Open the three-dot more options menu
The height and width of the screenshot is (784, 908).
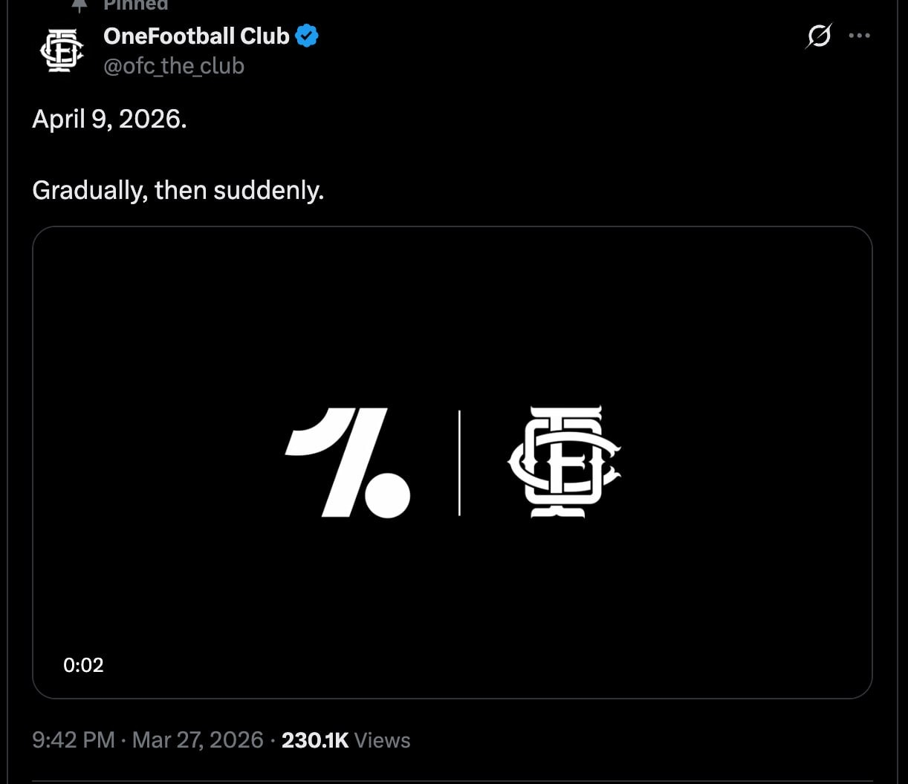tap(859, 36)
